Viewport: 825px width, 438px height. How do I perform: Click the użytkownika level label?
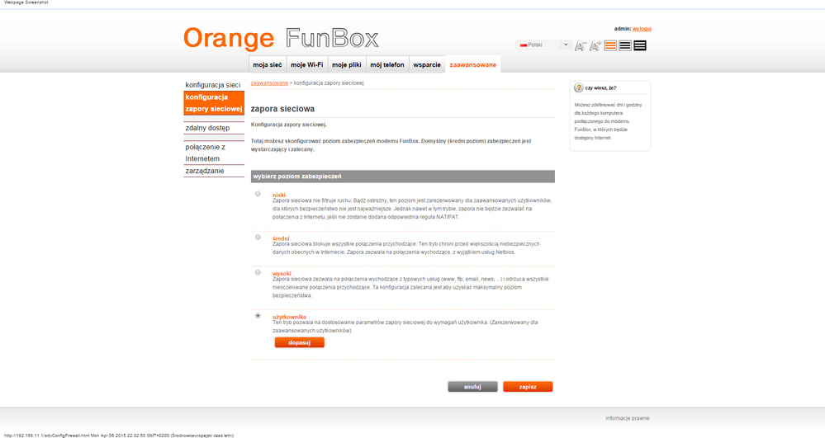pos(289,317)
